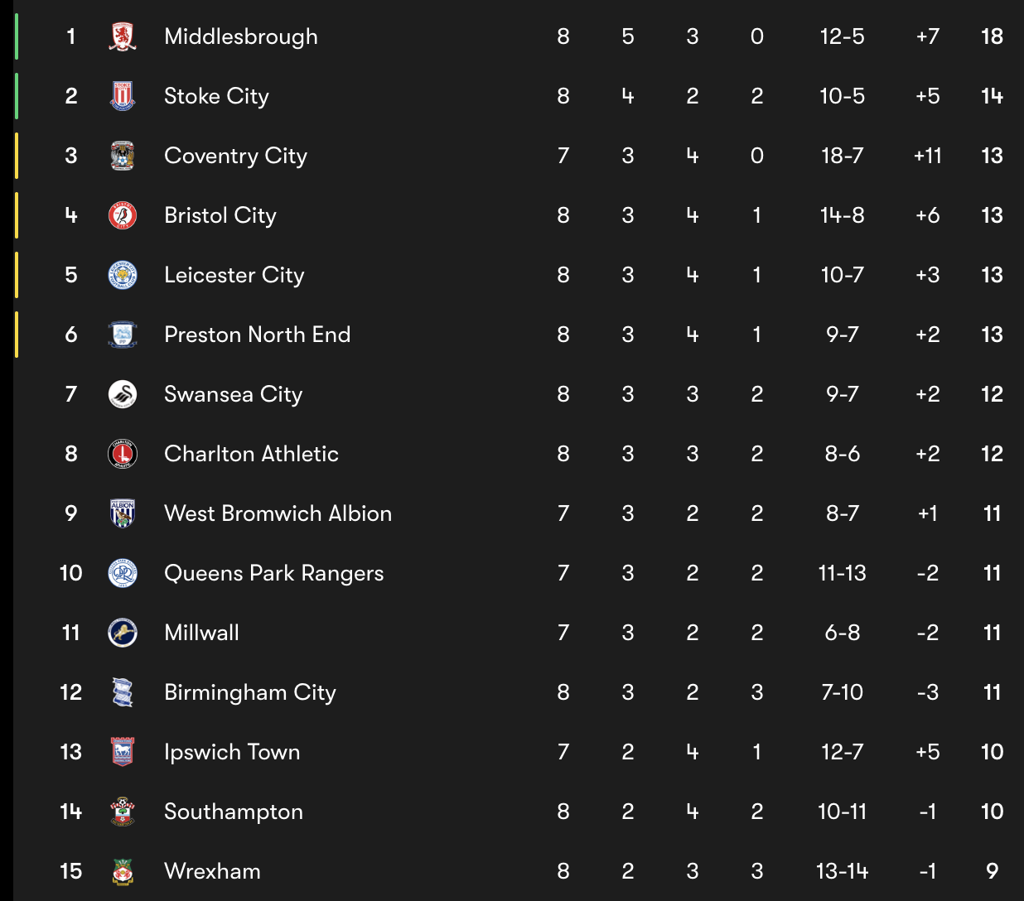Click the Stoke City club crest
This screenshot has height=901, width=1024.
[123, 96]
